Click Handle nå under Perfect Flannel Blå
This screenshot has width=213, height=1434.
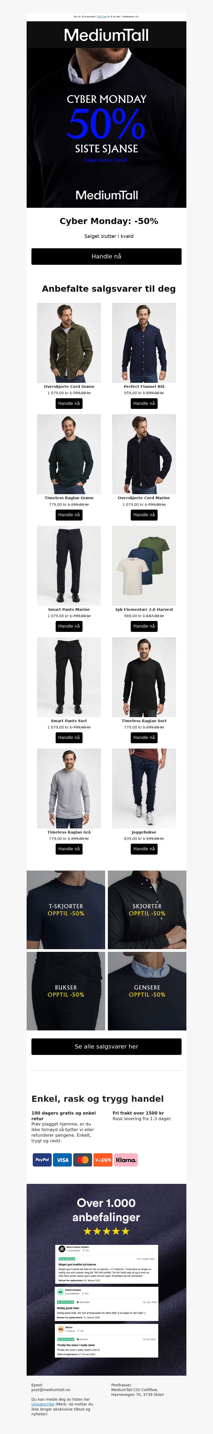pyautogui.click(x=144, y=403)
